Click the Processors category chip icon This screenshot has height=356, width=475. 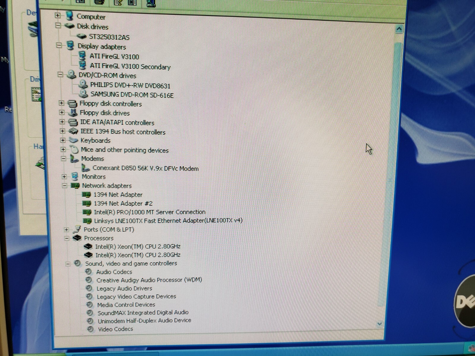click(x=77, y=238)
